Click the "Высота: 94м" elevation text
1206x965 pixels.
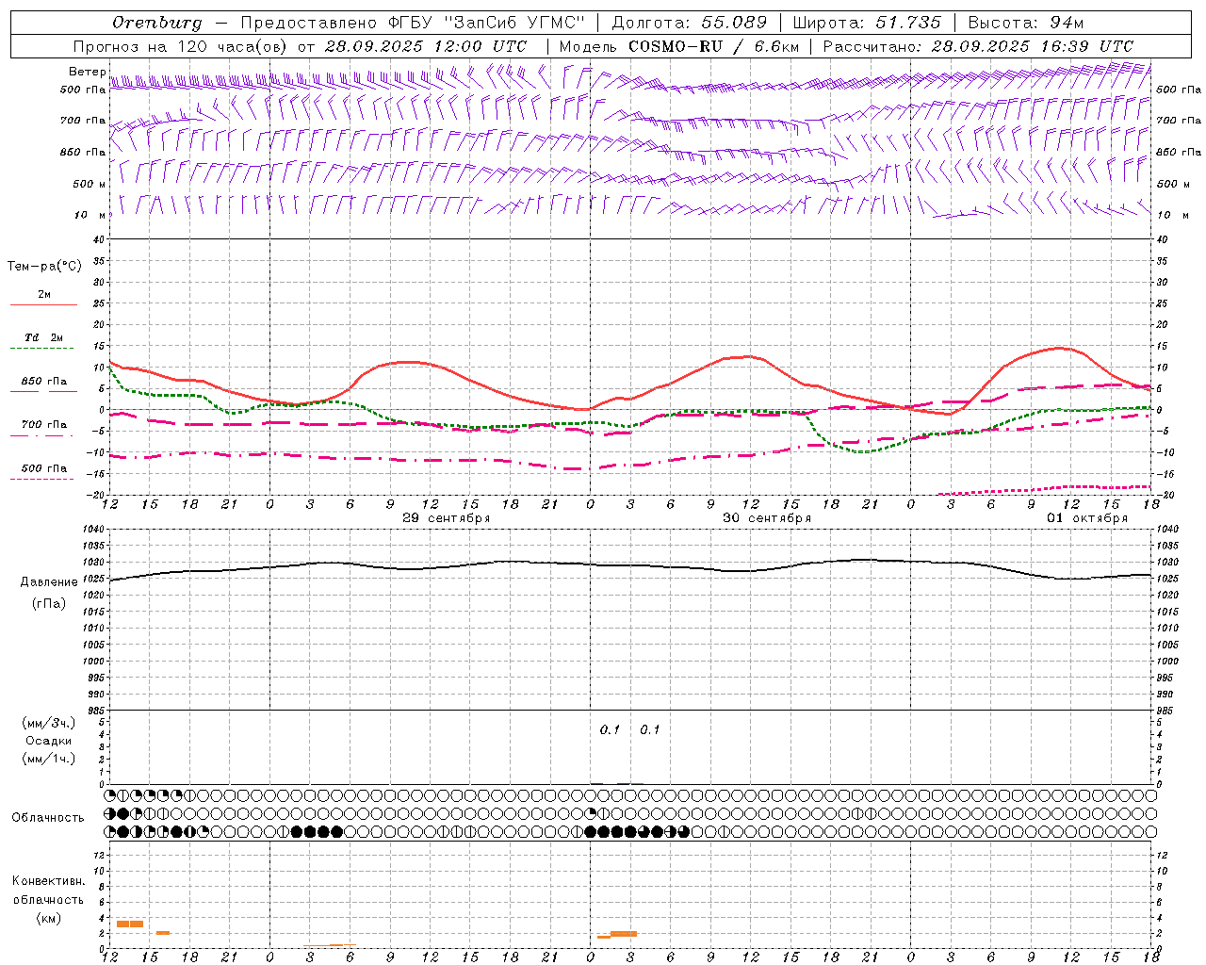1026,23
